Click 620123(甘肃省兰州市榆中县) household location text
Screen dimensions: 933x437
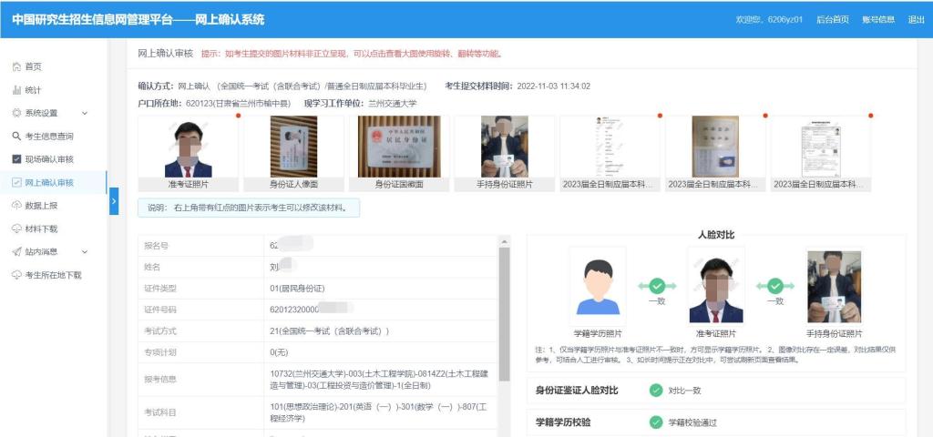pos(238,104)
